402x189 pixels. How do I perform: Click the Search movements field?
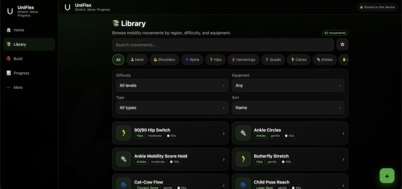pos(223,45)
